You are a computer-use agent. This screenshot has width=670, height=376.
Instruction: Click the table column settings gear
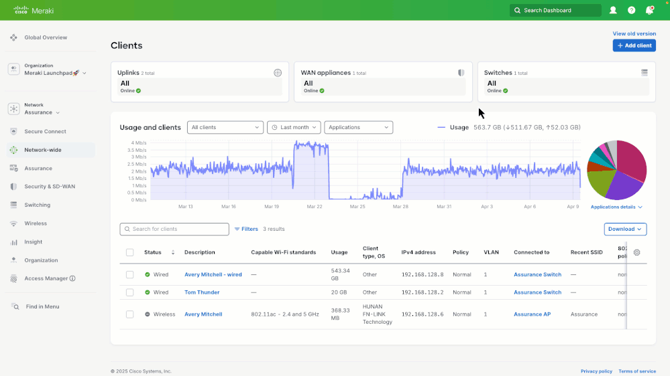[x=636, y=252]
